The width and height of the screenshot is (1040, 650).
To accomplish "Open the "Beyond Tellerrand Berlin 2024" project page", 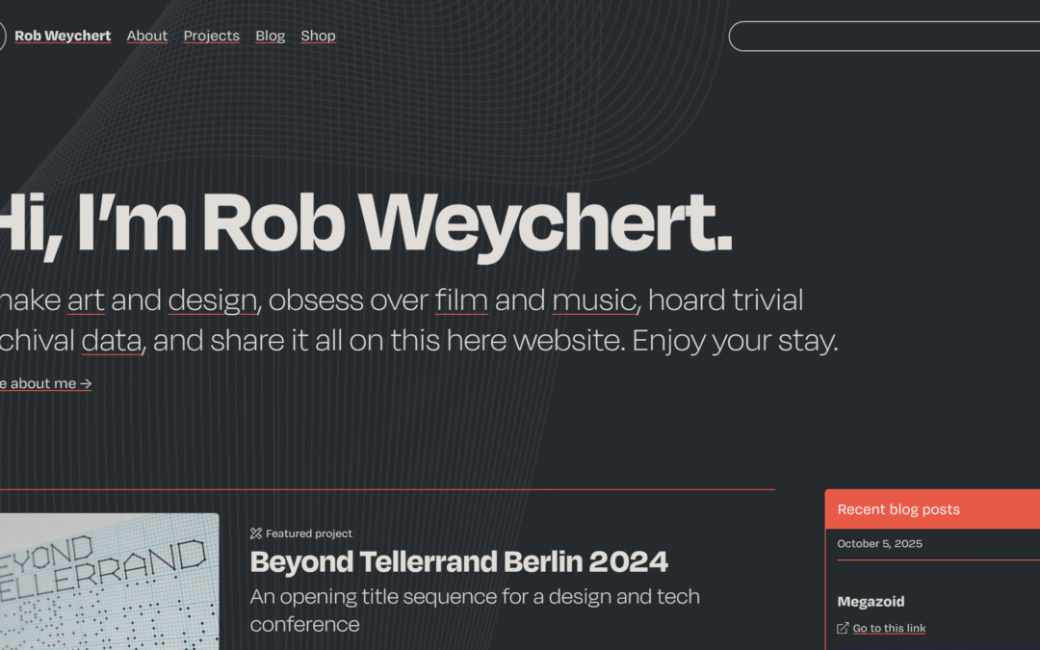I will (459, 561).
